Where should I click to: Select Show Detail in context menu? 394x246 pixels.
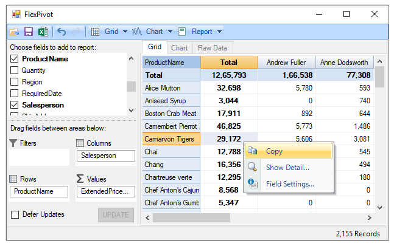pyautogui.click(x=289, y=168)
